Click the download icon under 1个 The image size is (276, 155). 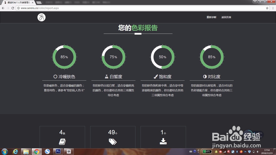pos(163,141)
